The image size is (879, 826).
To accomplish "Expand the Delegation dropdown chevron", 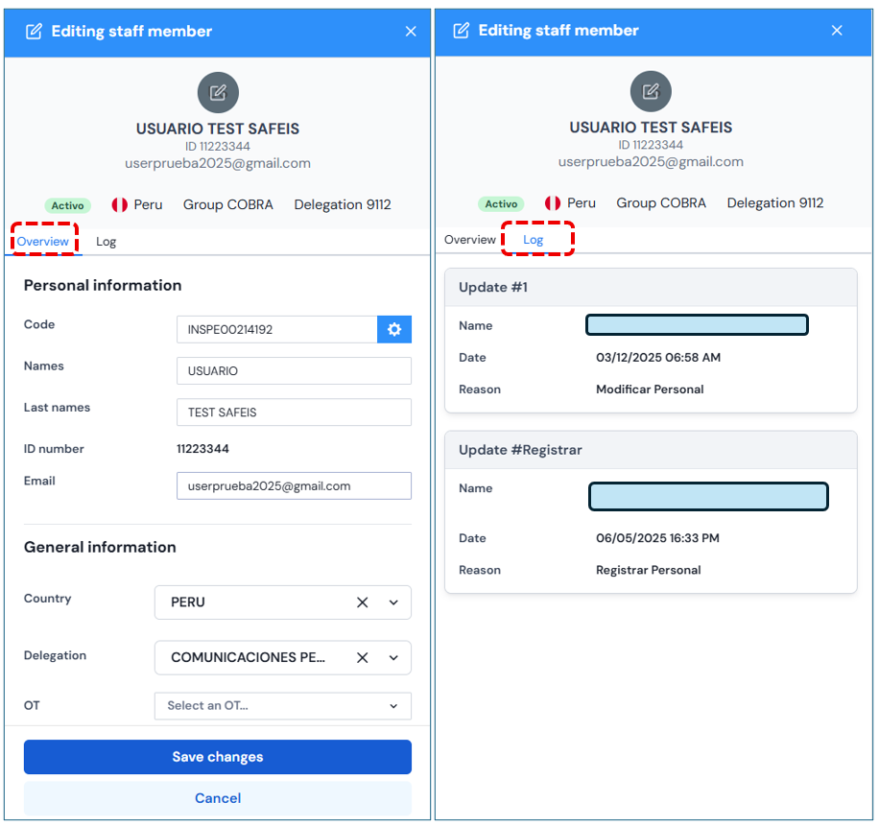I will coord(393,658).
